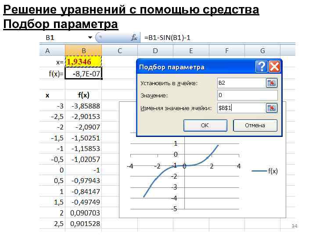Click the bold f(x) table header cell
Screen dimensions: 316x237
(83, 95)
